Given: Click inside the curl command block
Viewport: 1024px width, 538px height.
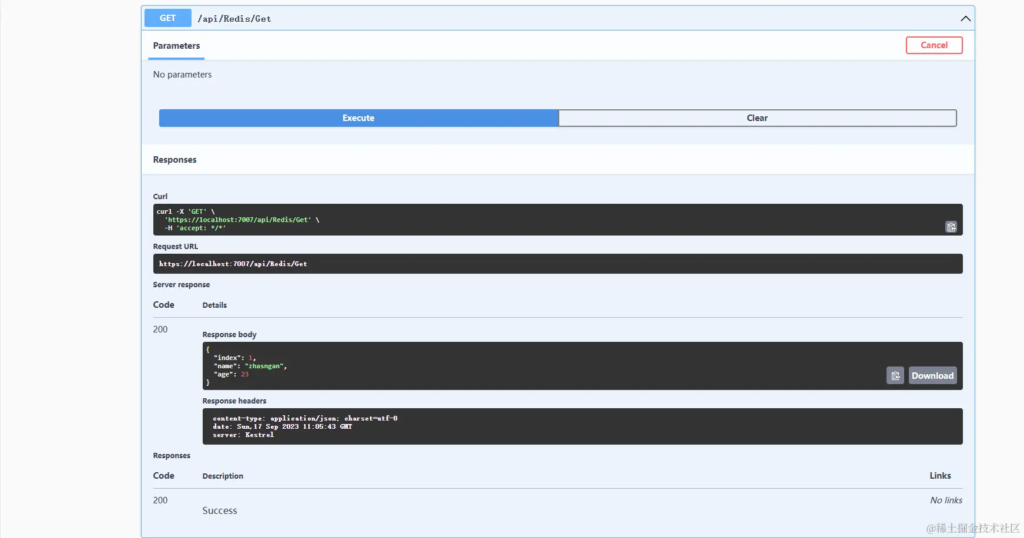Looking at the screenshot, I should click(x=558, y=220).
